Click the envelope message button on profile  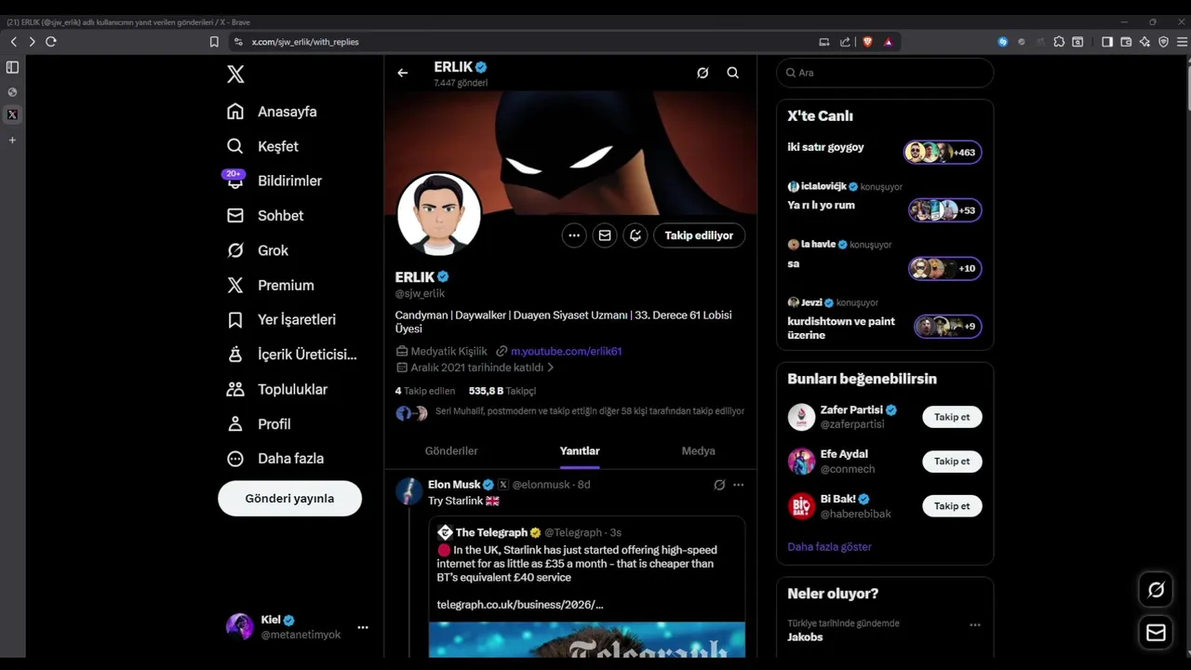tap(605, 235)
